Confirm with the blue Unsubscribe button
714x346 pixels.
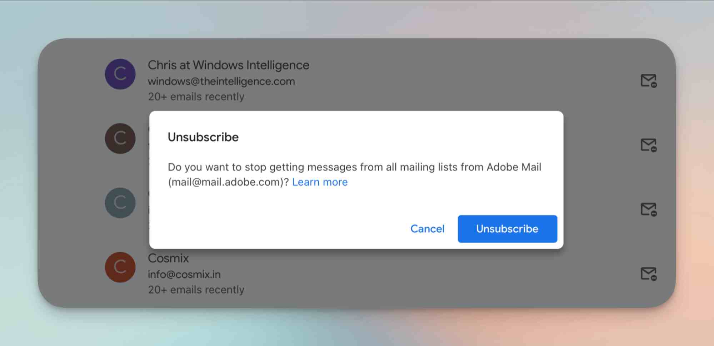(x=507, y=229)
